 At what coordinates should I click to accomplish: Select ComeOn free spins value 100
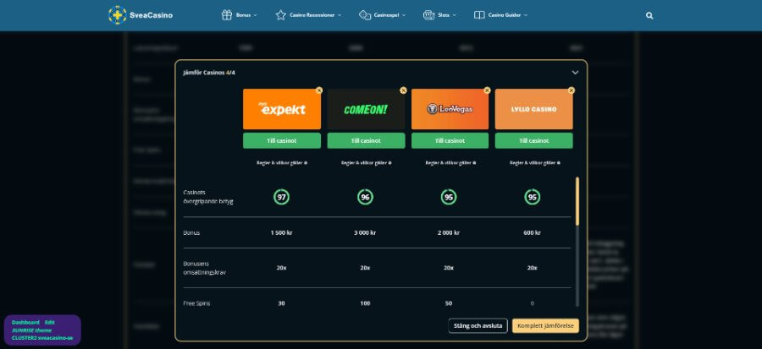[365, 303]
